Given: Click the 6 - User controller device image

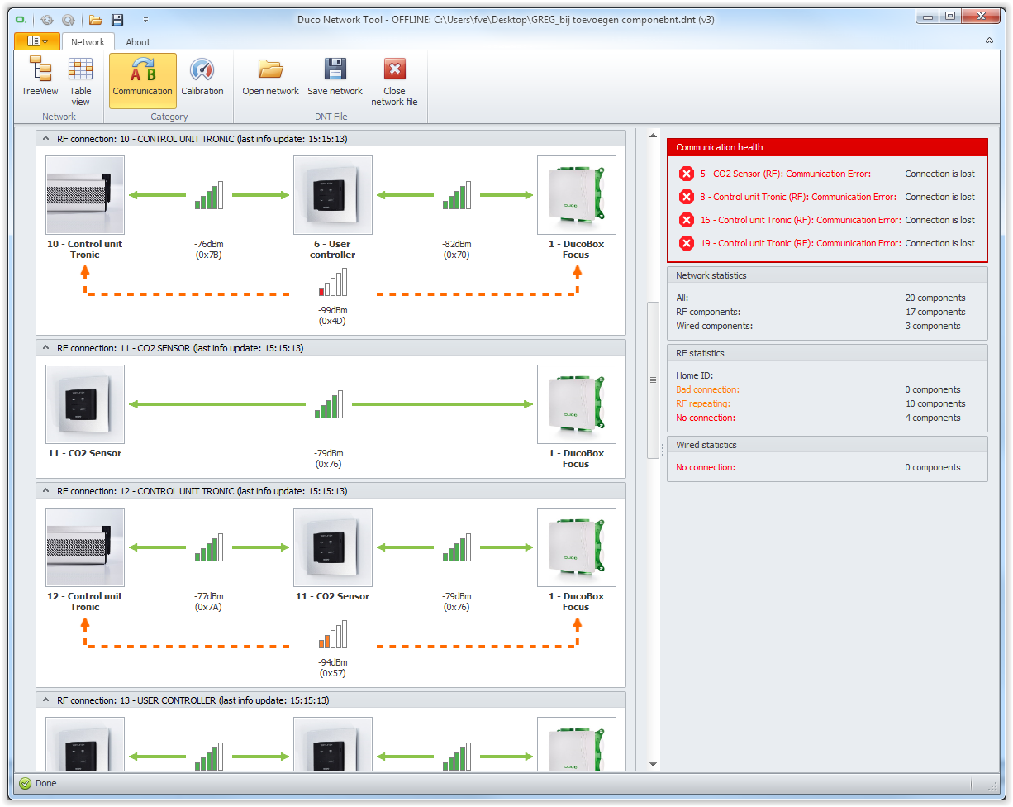Looking at the screenshot, I should [x=333, y=195].
